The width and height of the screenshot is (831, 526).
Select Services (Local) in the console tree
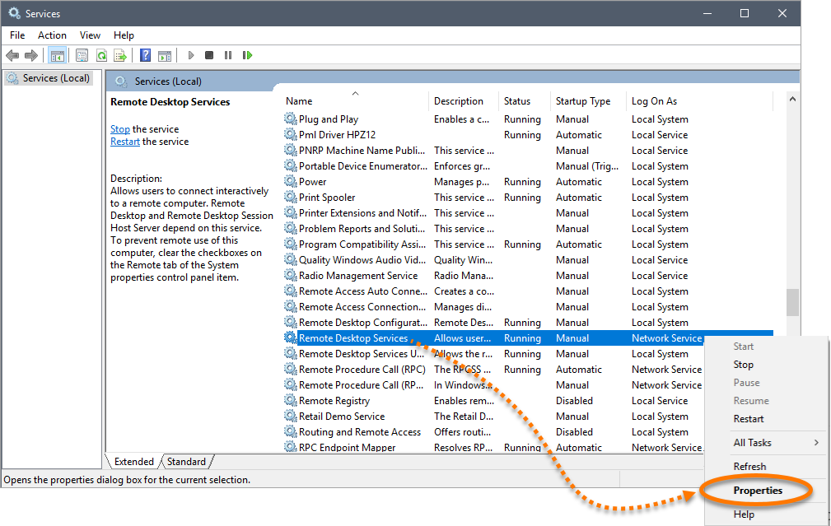(49, 78)
